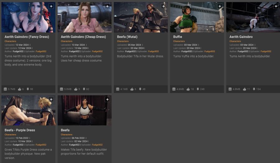Viewport: 280px width, 163px height.
Task: Click Characters category under Buffie
Action: (179, 41)
